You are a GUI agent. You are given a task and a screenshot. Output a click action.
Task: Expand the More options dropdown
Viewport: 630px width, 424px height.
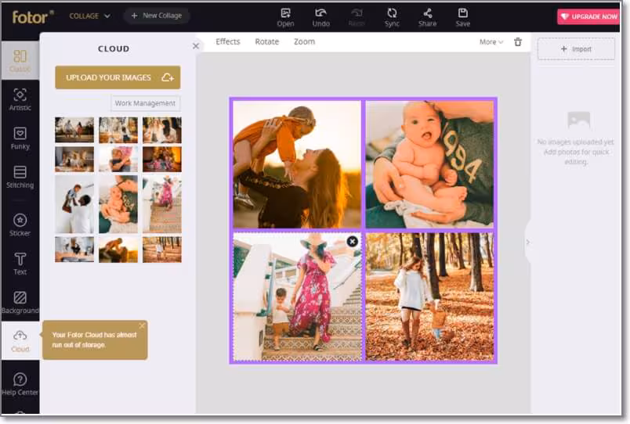tap(491, 41)
